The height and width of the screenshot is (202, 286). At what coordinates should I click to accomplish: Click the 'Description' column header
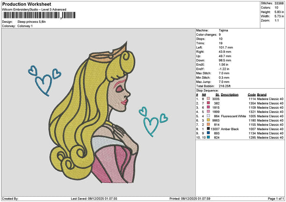click(x=230, y=95)
